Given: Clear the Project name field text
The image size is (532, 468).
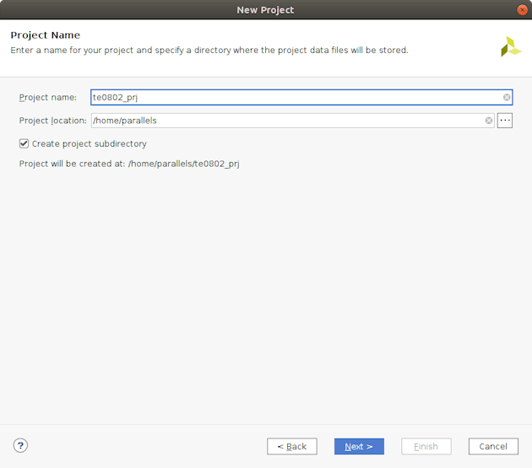Looking at the screenshot, I should pyautogui.click(x=507, y=97).
